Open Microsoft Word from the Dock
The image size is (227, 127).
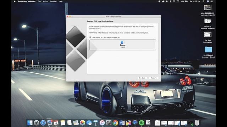pos(122,123)
